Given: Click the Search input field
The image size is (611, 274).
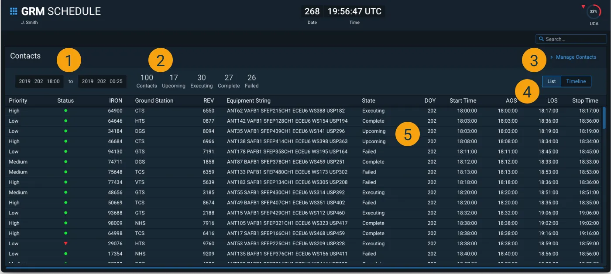Looking at the screenshot, I should point(572,39).
